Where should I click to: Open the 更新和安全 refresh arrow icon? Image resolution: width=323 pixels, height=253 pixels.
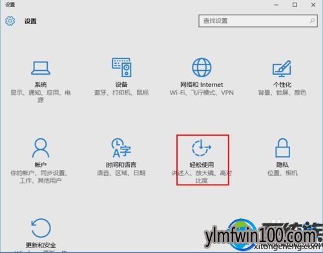tap(41, 228)
